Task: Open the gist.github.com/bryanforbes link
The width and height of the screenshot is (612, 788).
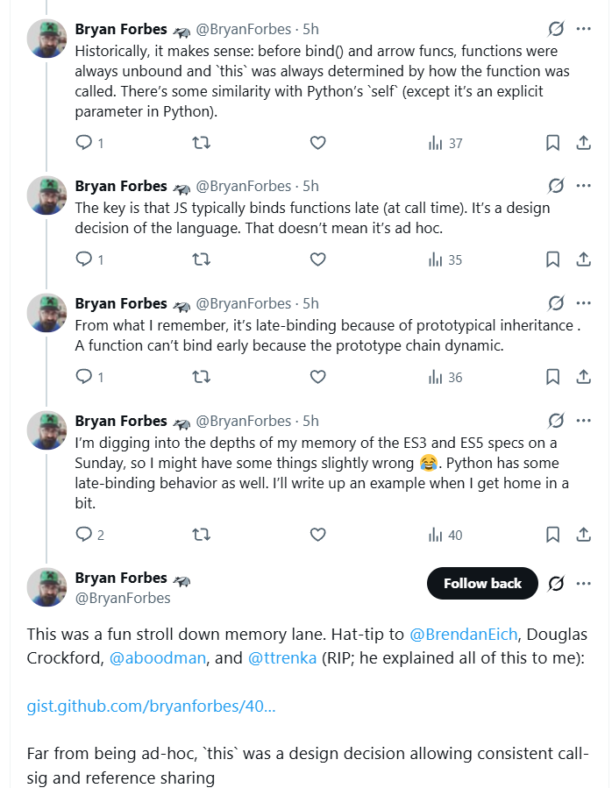Action: tap(151, 706)
